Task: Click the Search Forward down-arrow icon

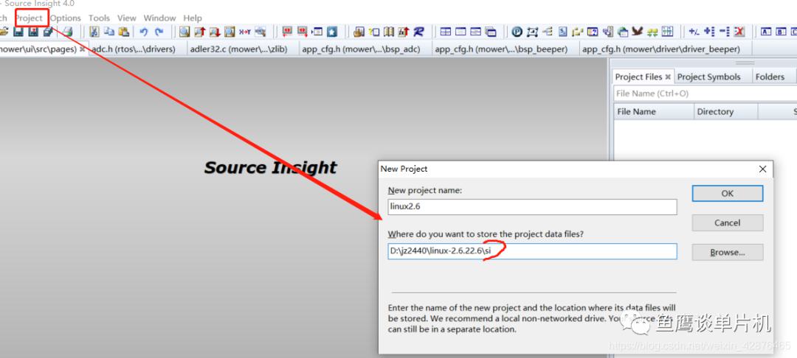Action: pos(215,32)
